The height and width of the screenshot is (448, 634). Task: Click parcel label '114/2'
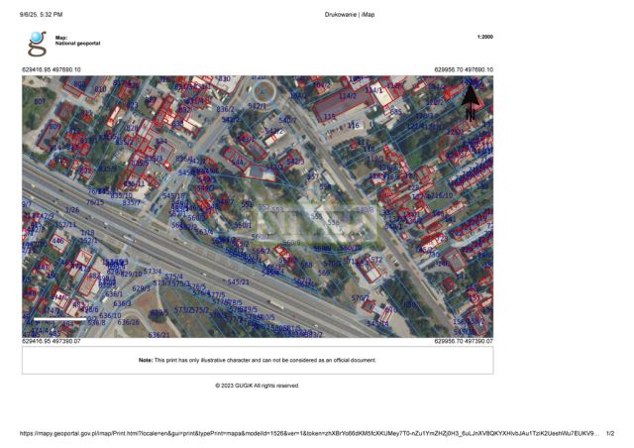click(x=348, y=96)
